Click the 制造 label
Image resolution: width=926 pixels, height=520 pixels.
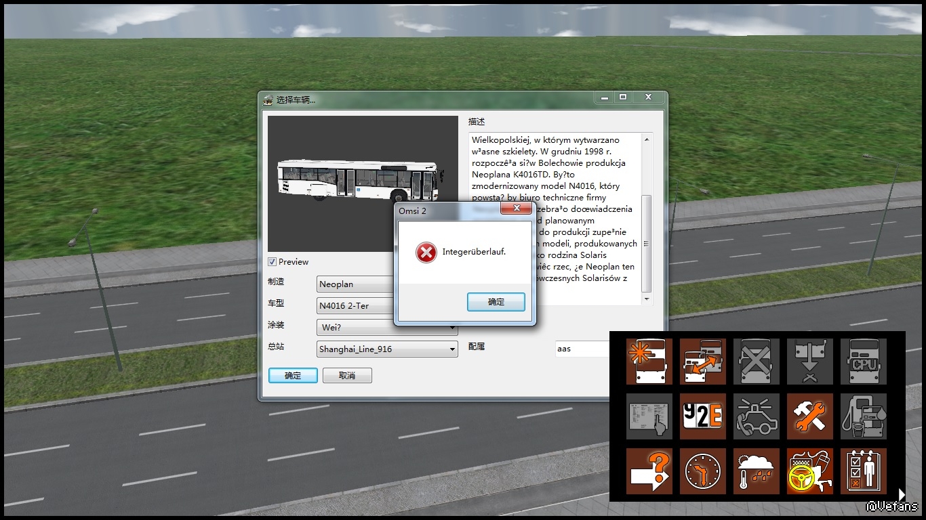pyautogui.click(x=276, y=282)
